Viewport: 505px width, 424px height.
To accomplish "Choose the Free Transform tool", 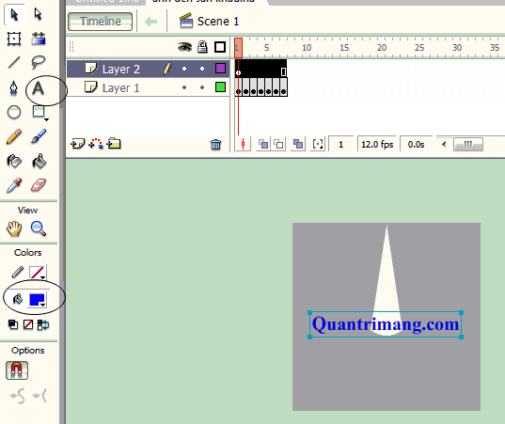I will click(14, 39).
